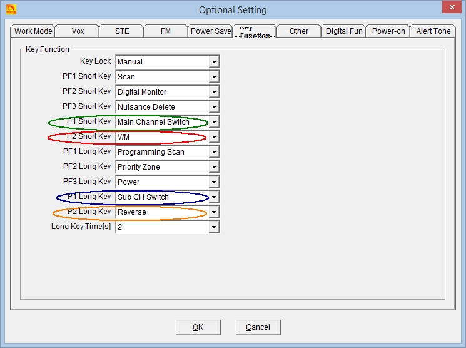Open the Power Save tab

pos(210,31)
